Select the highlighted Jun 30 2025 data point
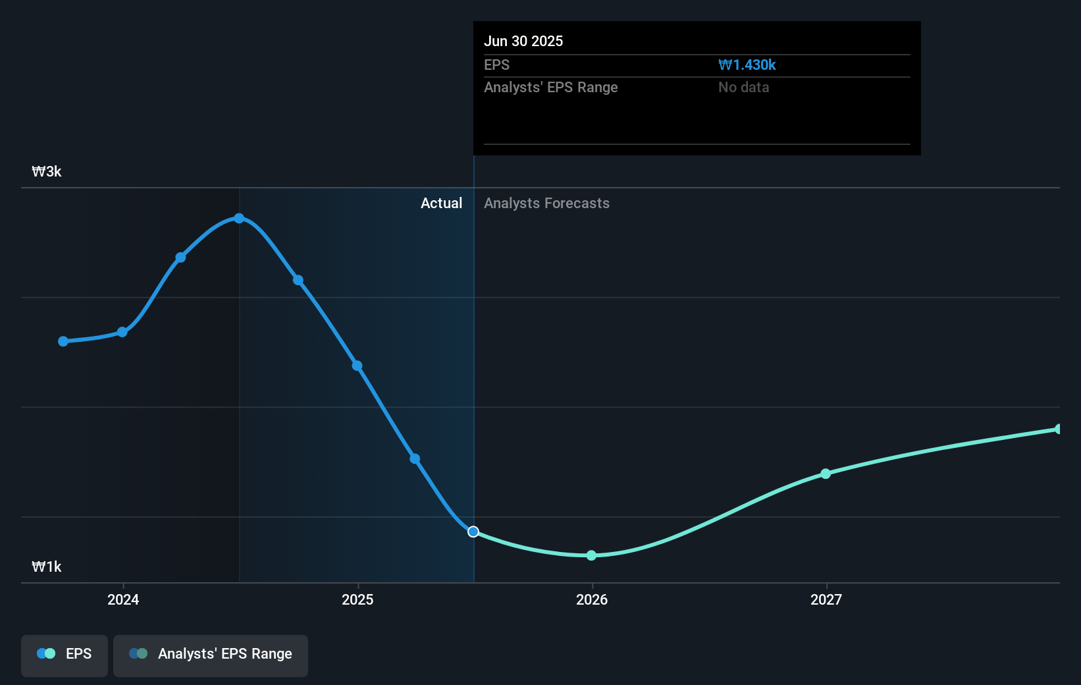Image resolution: width=1081 pixels, height=685 pixels. (473, 532)
